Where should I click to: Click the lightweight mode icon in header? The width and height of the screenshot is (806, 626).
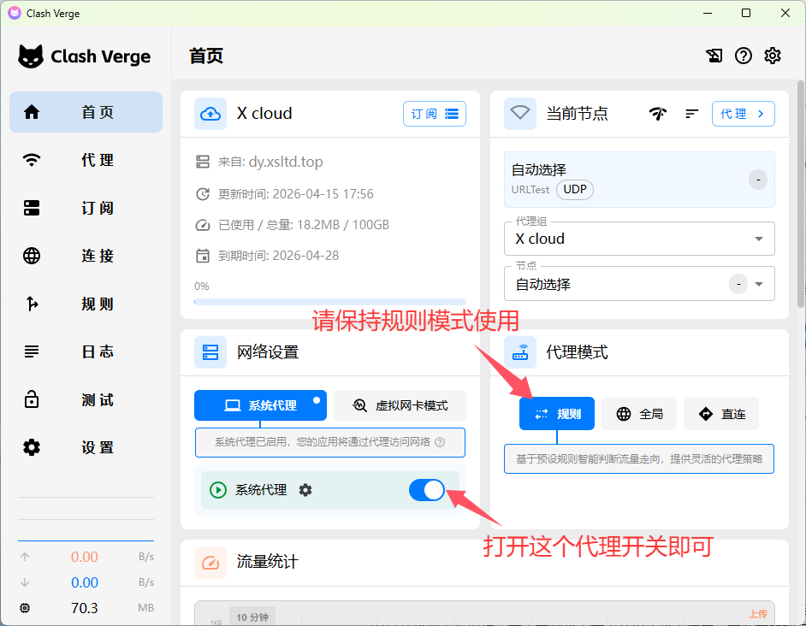pos(714,56)
